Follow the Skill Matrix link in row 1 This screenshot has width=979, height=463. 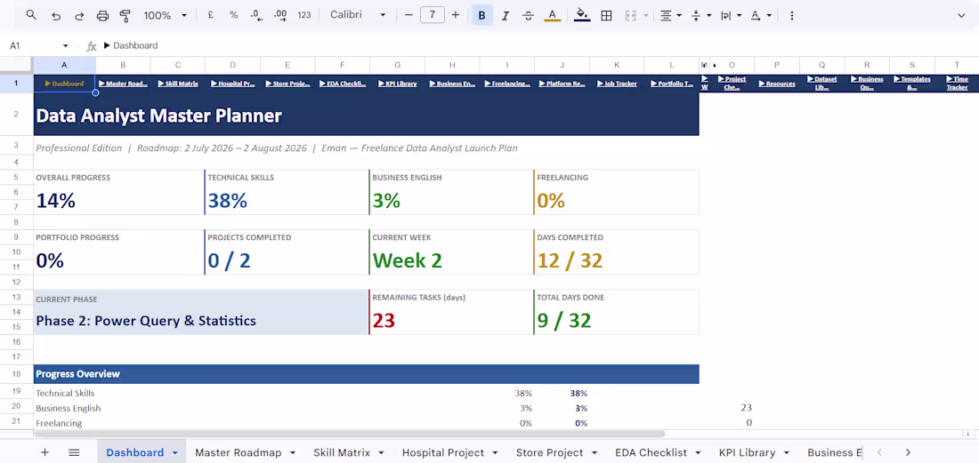click(x=178, y=83)
